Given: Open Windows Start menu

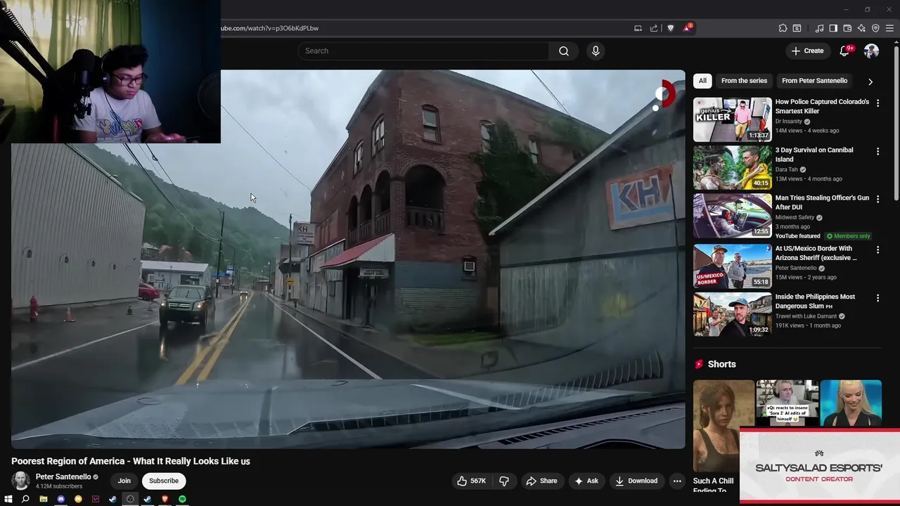Looking at the screenshot, I should pos(8,499).
